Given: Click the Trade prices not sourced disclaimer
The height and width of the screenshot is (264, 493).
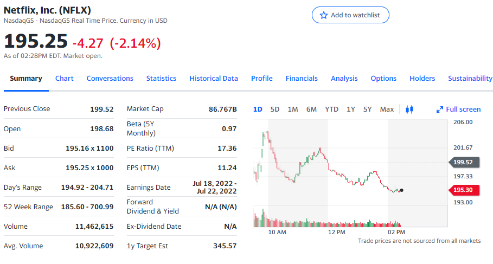Looking at the screenshot, I should 419,241.
